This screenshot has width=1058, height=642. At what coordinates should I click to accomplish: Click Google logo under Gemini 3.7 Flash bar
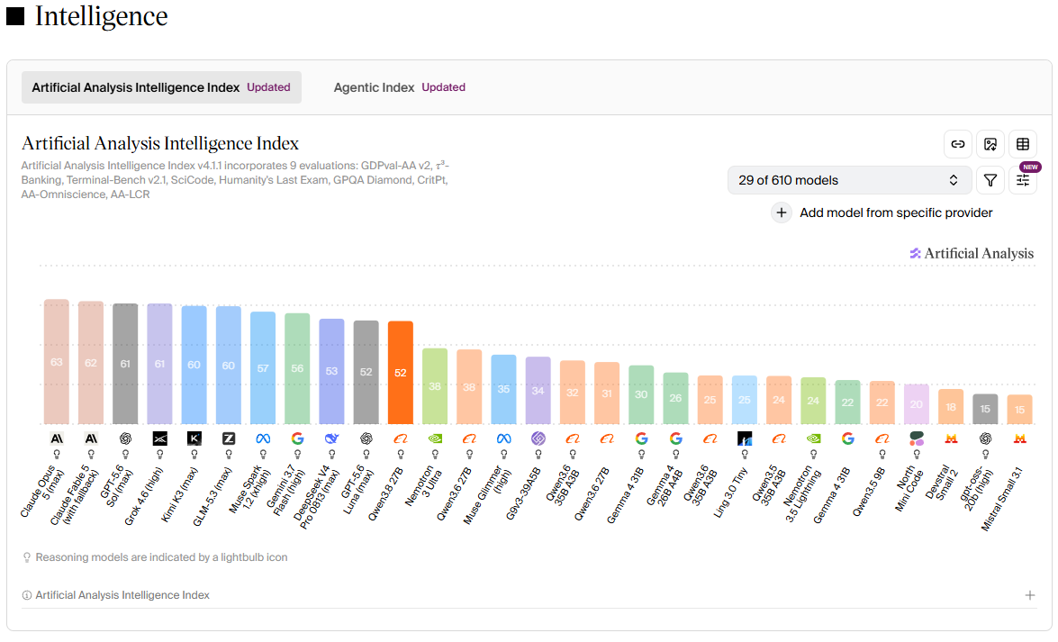[x=297, y=439]
